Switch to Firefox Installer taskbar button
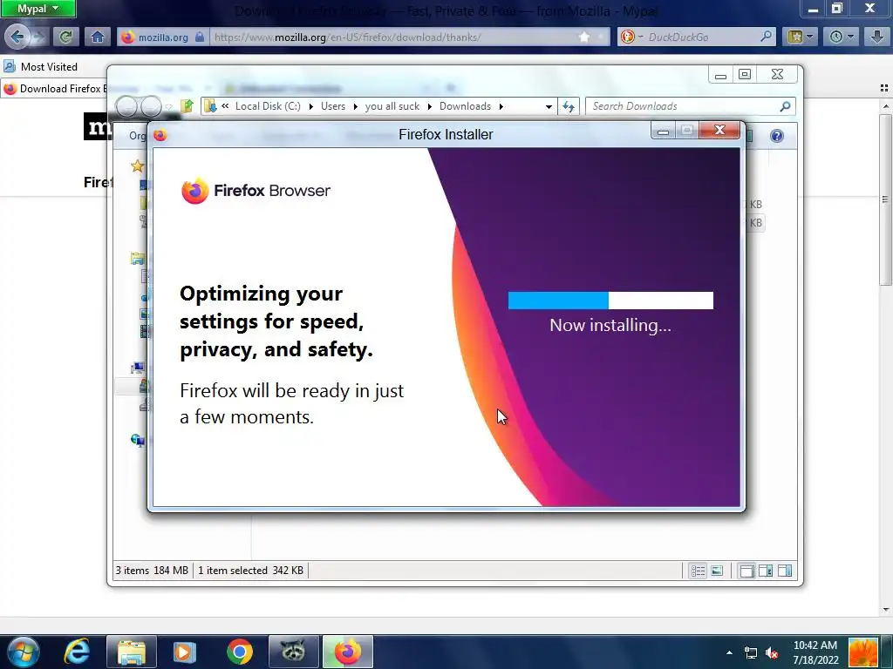This screenshot has width=893, height=669. (347, 652)
